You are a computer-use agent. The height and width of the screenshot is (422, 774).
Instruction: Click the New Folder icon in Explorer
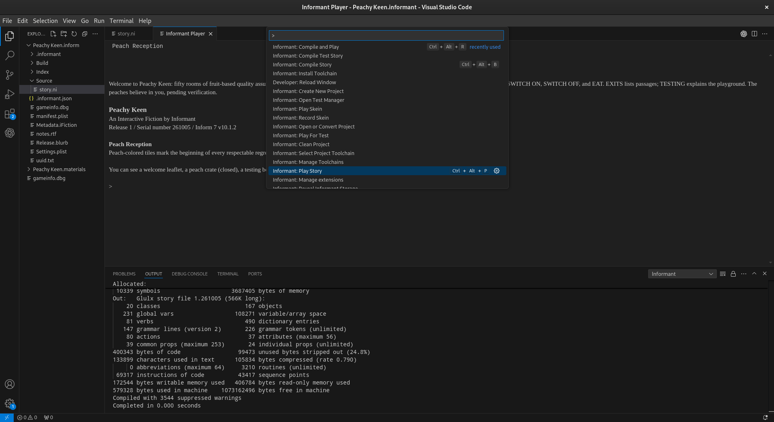click(64, 34)
